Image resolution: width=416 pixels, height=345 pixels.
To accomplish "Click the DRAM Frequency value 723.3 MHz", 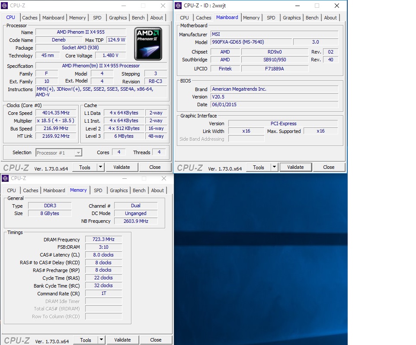I will point(103,240).
